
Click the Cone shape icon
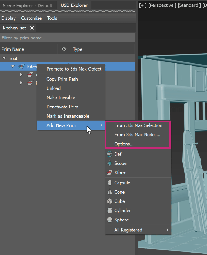(110, 192)
